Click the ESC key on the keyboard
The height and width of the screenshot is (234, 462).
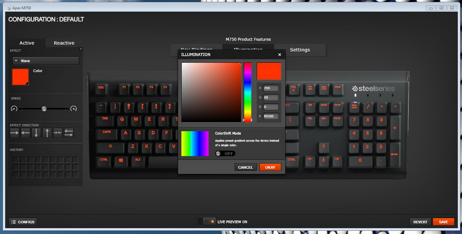click(101, 88)
